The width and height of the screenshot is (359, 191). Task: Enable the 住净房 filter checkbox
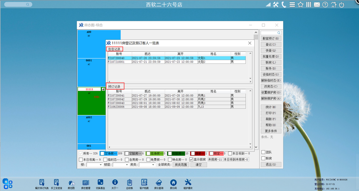148,153
